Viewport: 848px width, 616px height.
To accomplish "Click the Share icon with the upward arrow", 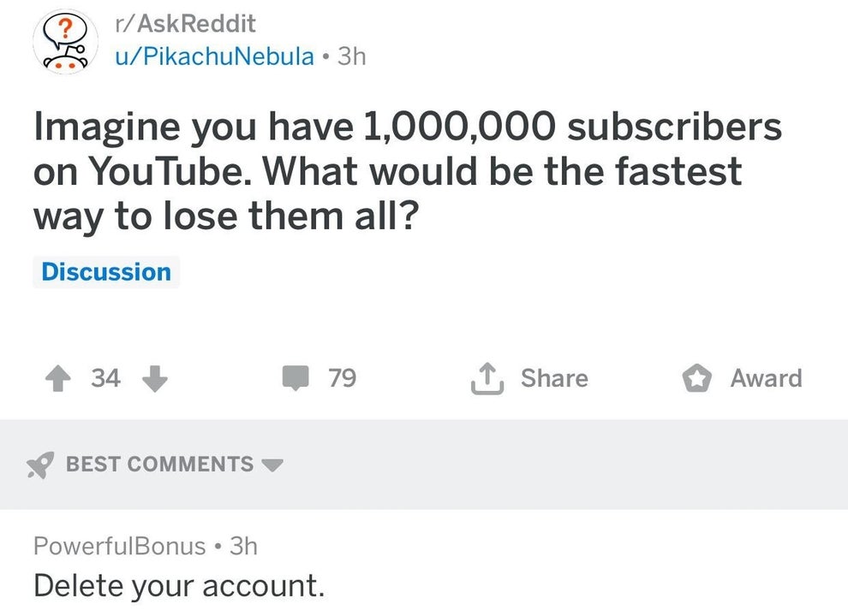I will [486, 377].
